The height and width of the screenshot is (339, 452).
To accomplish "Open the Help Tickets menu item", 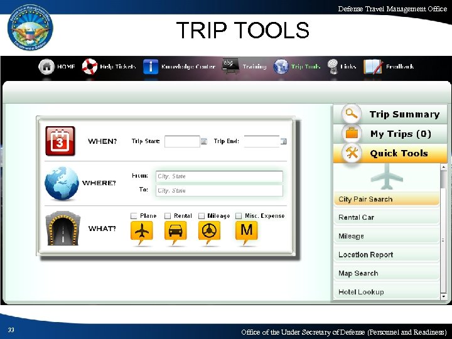I will coord(118,67).
